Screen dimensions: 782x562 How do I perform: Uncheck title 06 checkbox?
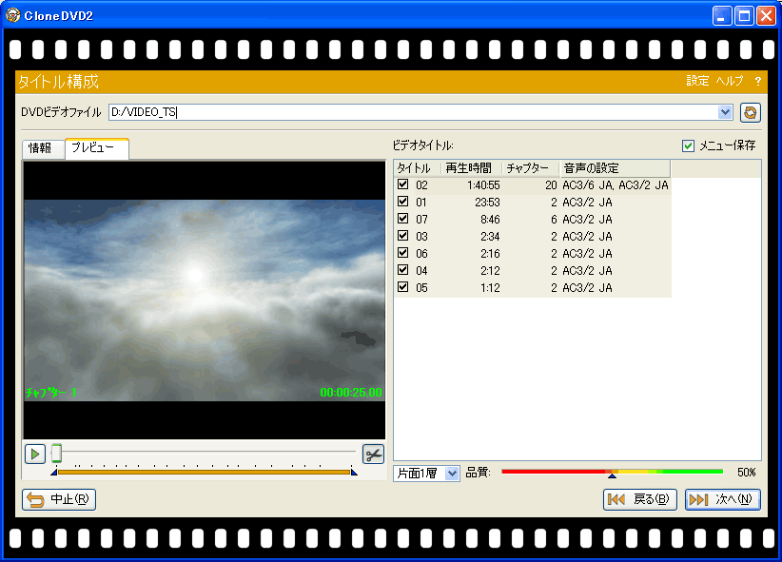pos(403,253)
